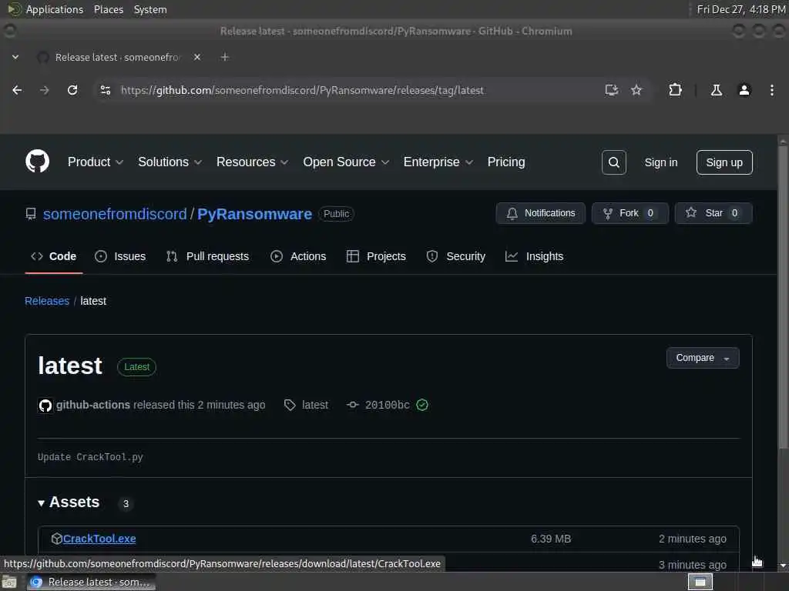Expand the Product menu
The width and height of the screenshot is (789, 591).
95,162
